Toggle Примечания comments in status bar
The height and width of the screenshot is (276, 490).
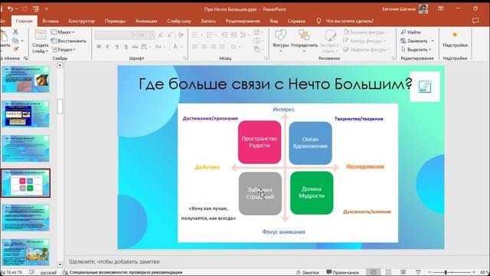342,272
